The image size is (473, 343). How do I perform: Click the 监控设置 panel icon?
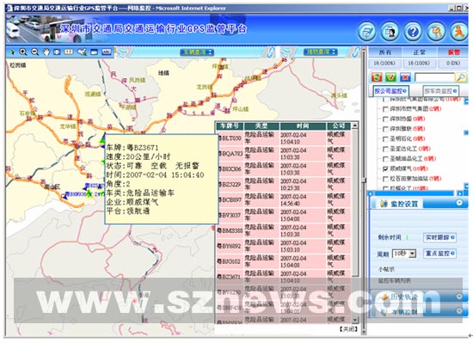pyautogui.click(x=384, y=204)
